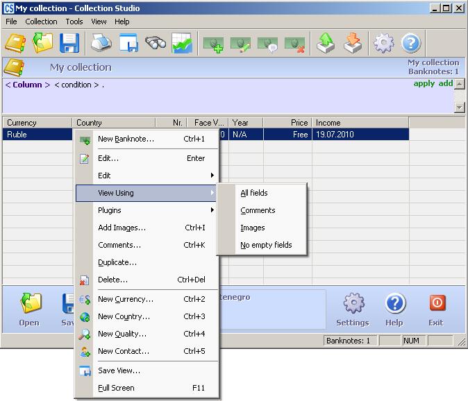The image size is (468, 401).
Task: Click the New Quality magnifier icon in the menu
Action: 85,334
